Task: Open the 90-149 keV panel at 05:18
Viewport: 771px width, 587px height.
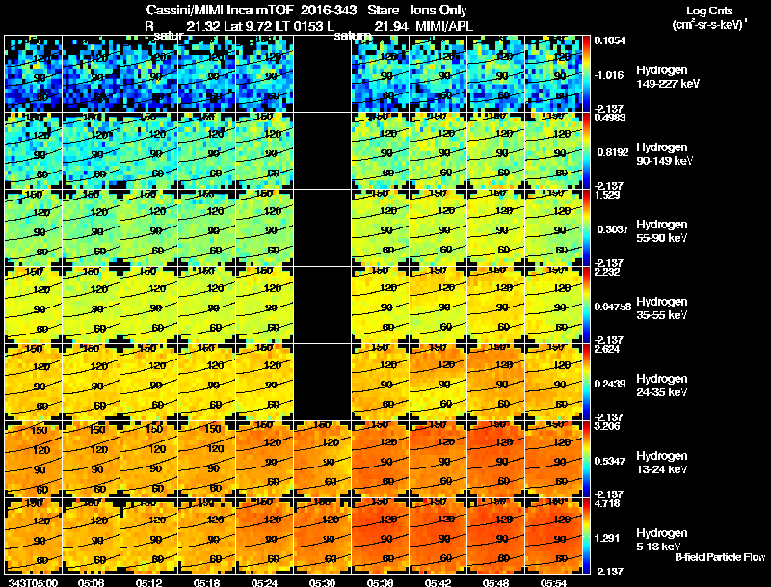Action: coord(206,151)
